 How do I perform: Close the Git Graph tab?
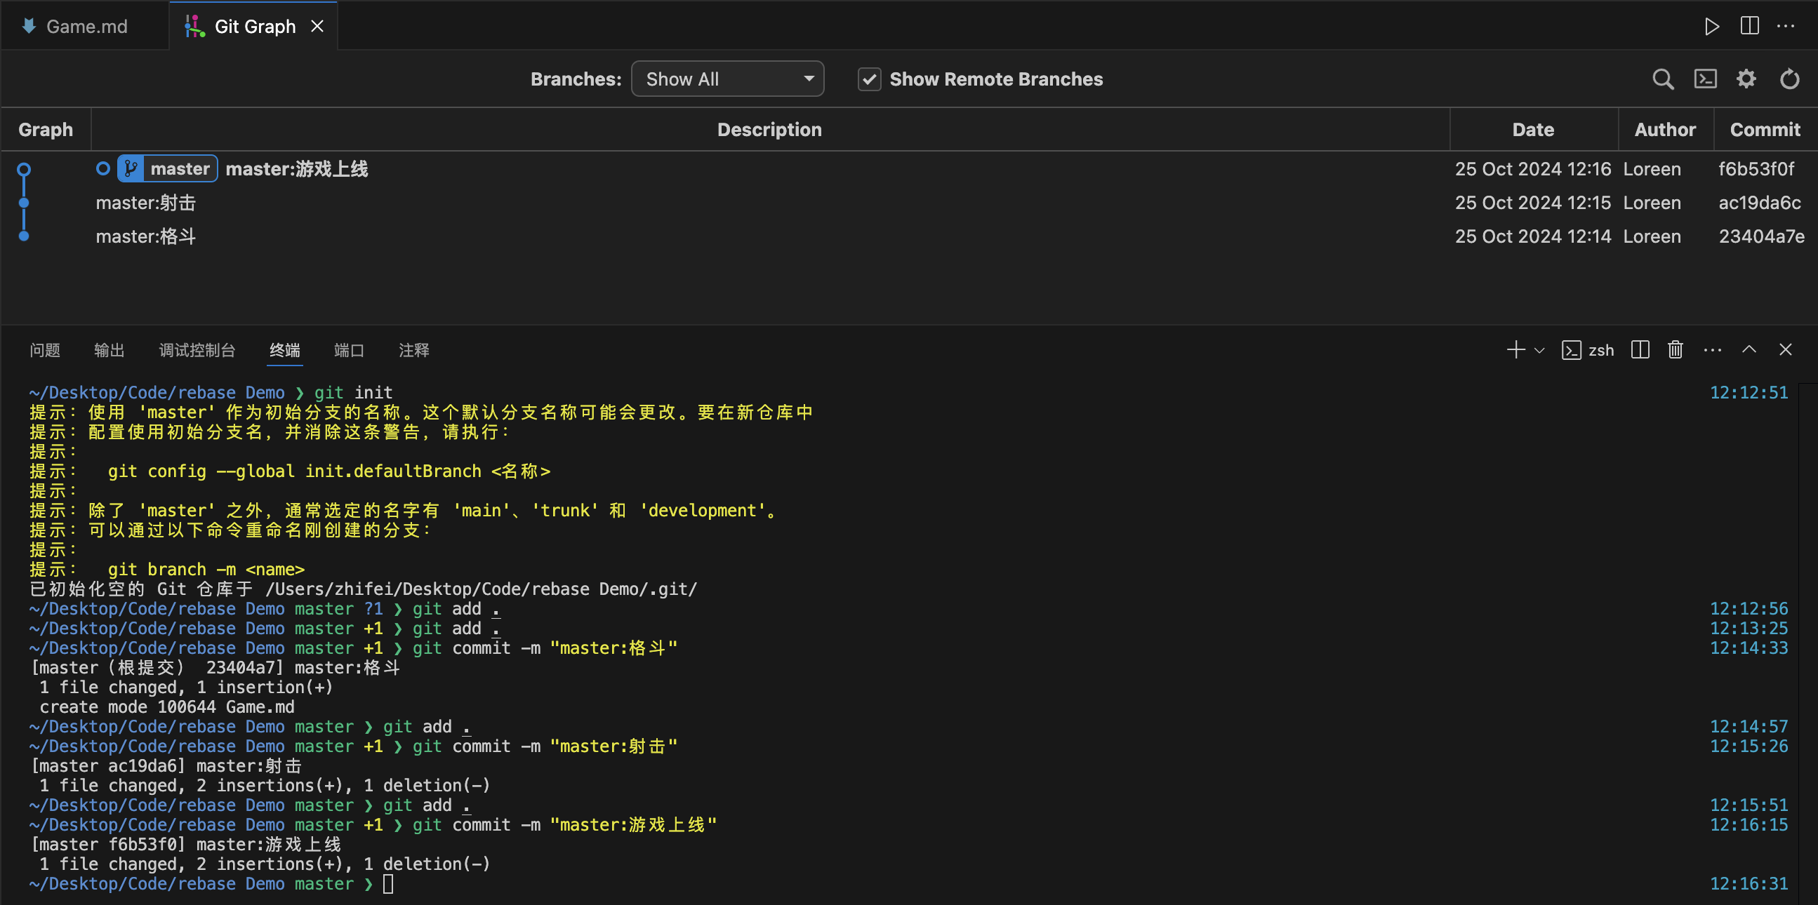[317, 26]
